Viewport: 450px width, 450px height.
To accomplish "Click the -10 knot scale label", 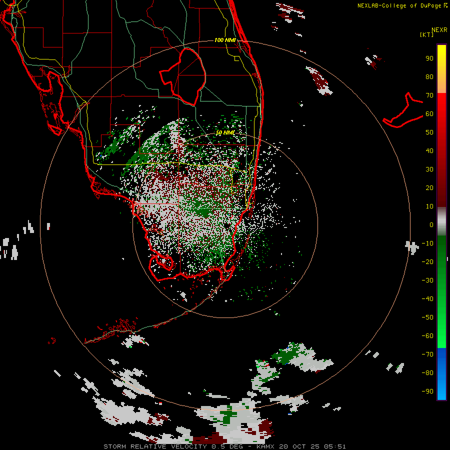I will [427, 243].
